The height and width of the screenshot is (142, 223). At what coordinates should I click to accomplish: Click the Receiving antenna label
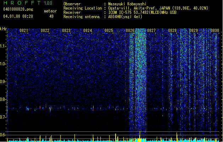pyautogui.click(x=82, y=17)
